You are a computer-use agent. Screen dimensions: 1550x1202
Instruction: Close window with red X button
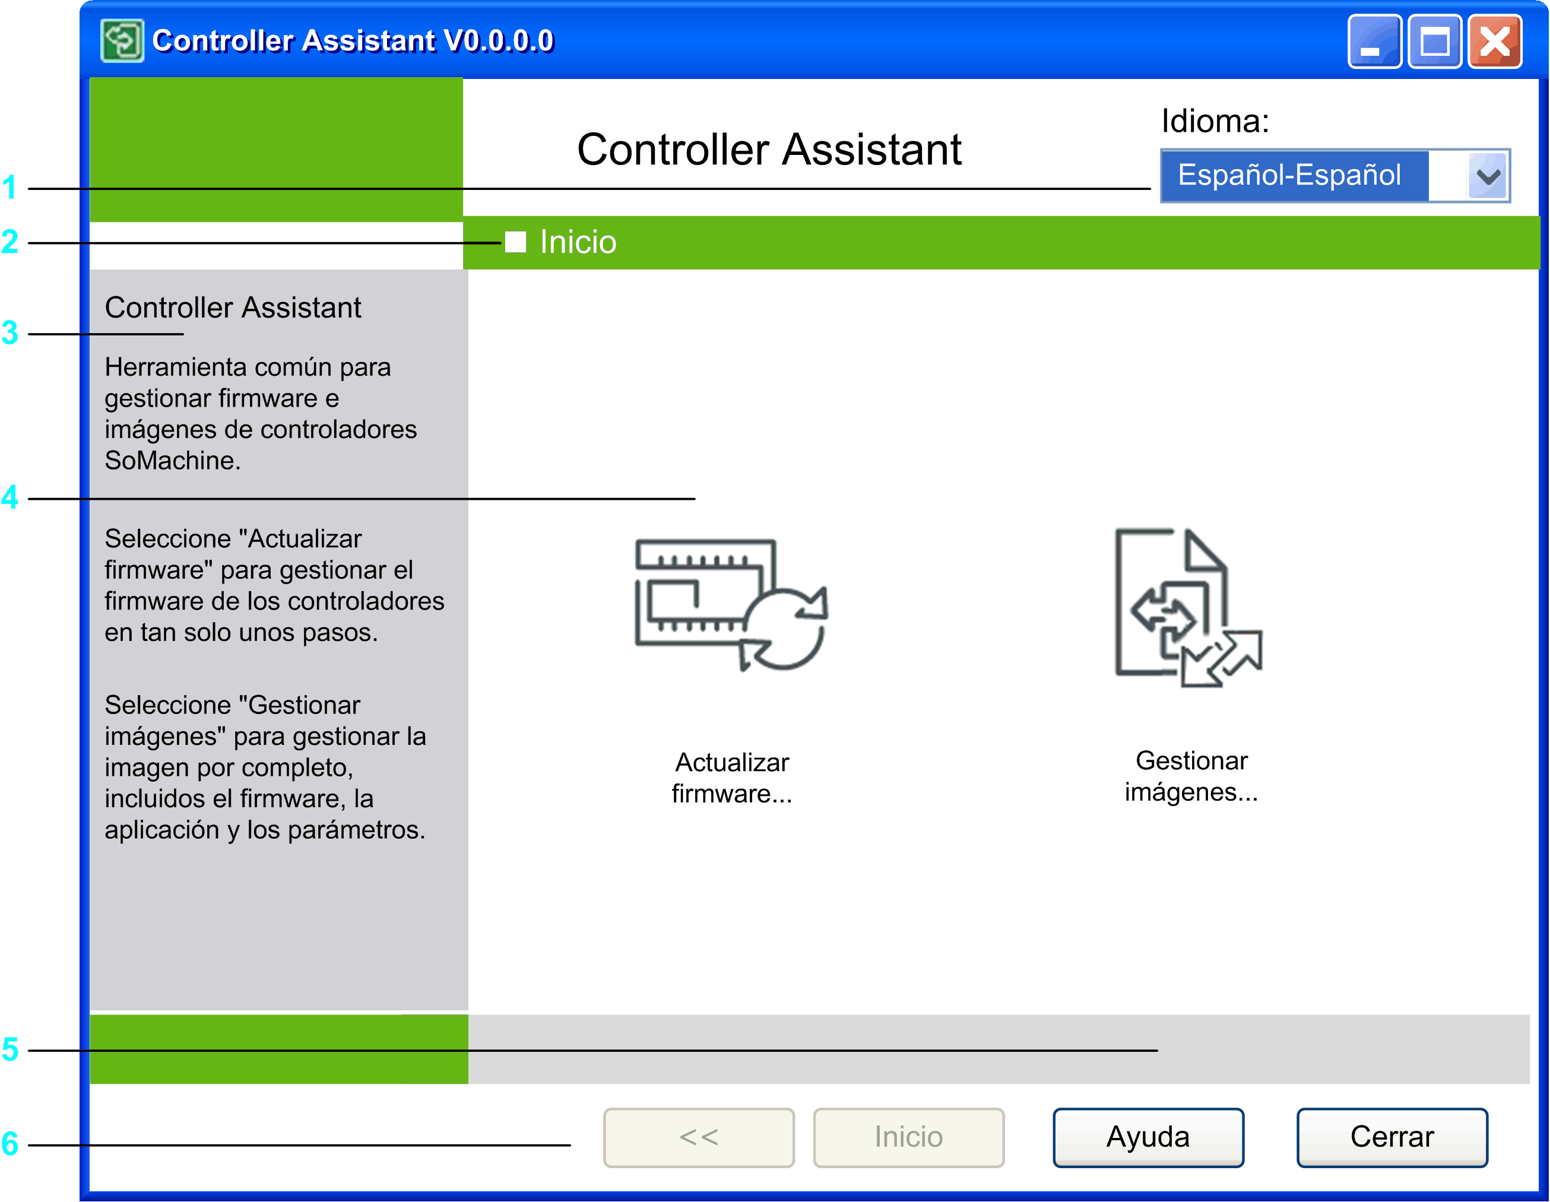[1495, 41]
